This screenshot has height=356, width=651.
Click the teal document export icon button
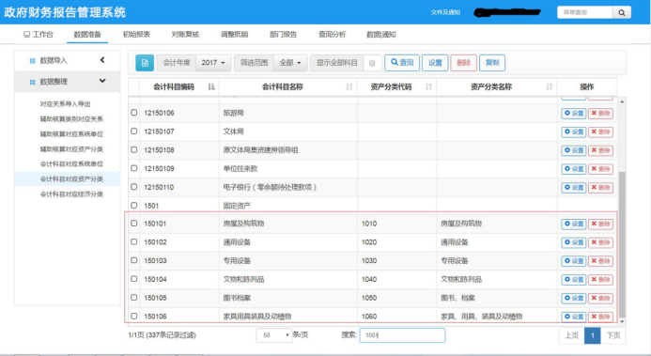tap(145, 63)
